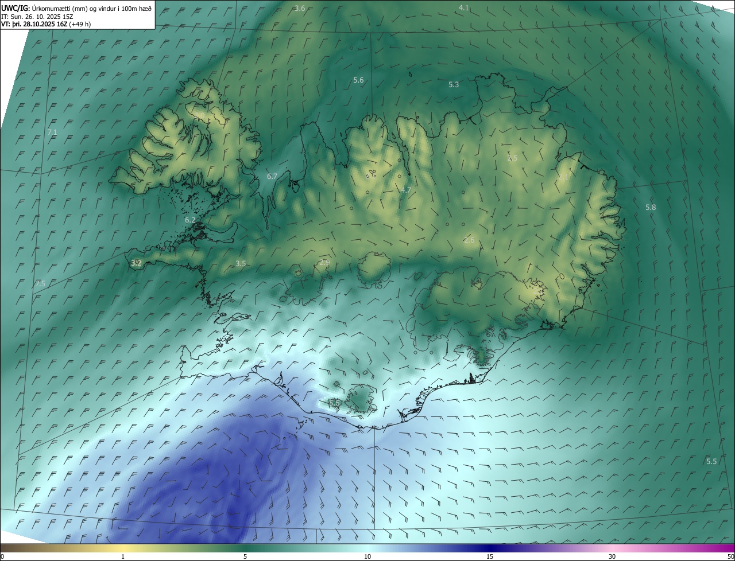Screen dimensions: 735x561
Task: Click the 2.6 value label
Action: point(469,240)
